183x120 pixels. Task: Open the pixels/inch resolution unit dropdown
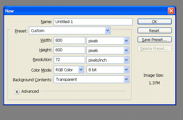tap(108, 60)
